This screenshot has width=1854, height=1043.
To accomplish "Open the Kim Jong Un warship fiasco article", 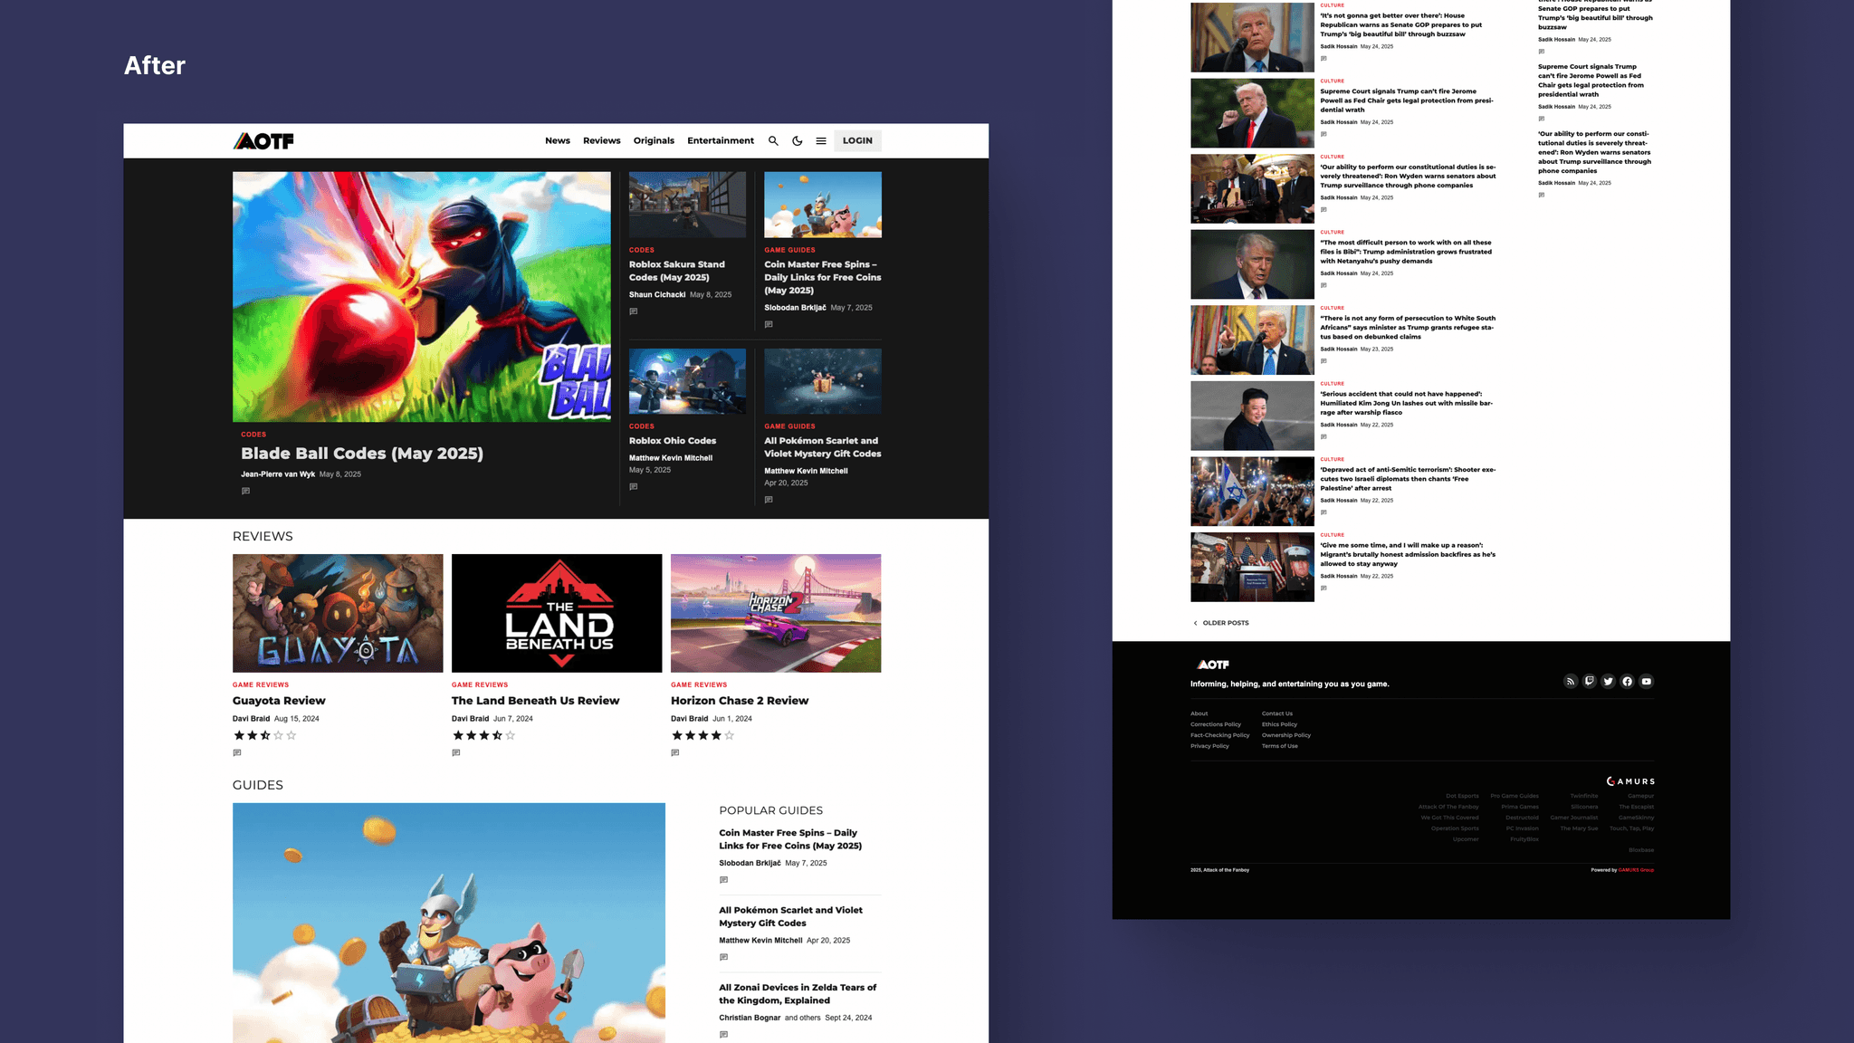I will [1407, 403].
